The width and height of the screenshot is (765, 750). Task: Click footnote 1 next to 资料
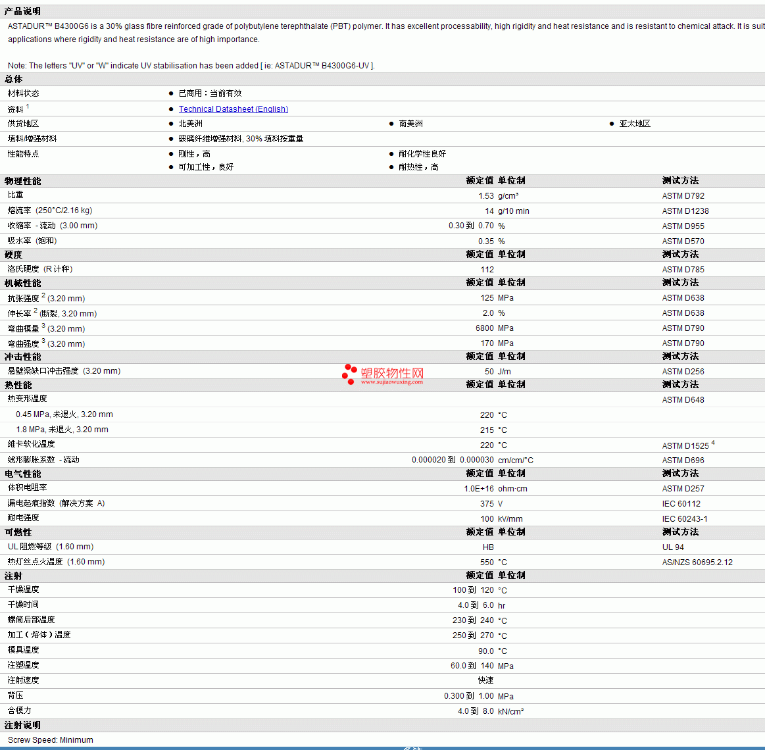click(28, 107)
